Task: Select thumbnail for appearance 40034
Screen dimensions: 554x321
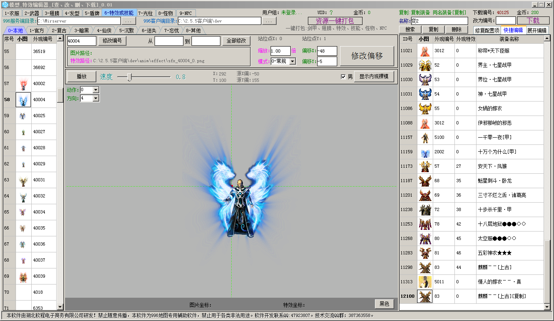Action: [x=23, y=212]
